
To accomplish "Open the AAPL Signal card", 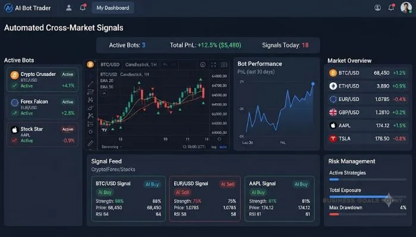I will [279, 198].
